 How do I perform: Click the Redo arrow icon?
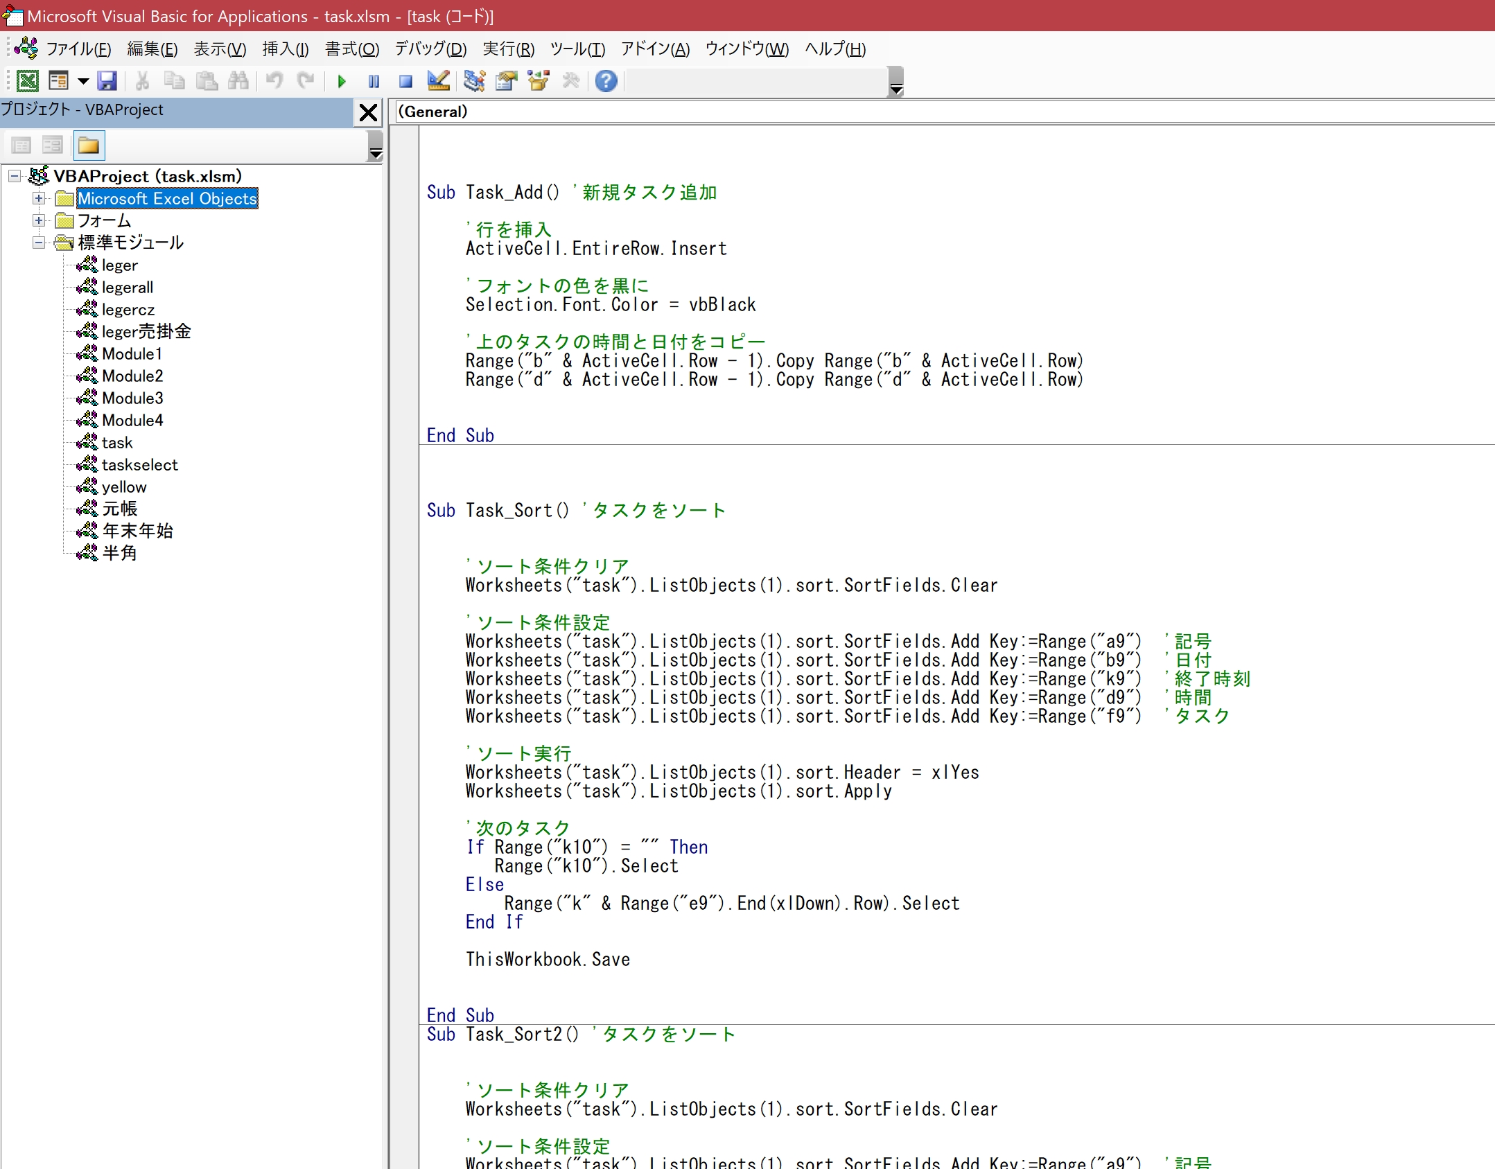pos(306,81)
